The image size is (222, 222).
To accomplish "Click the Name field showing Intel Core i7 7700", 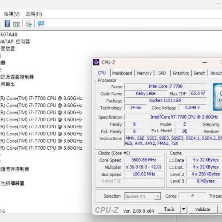I will [x=166, y=86].
